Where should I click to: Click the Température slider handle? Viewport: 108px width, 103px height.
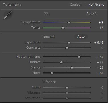tap(69, 22)
